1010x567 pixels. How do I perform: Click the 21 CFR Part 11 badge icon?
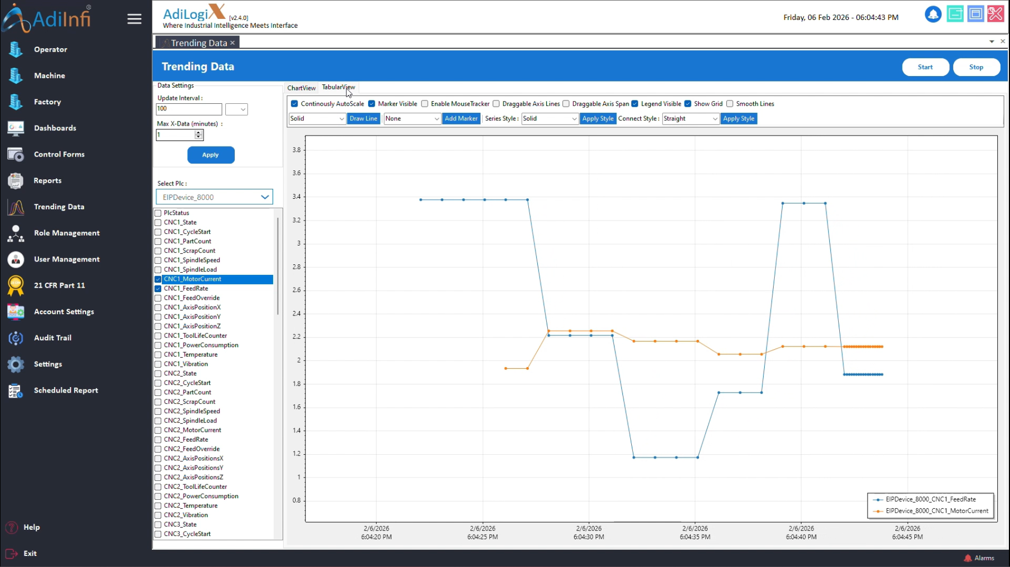coord(16,285)
